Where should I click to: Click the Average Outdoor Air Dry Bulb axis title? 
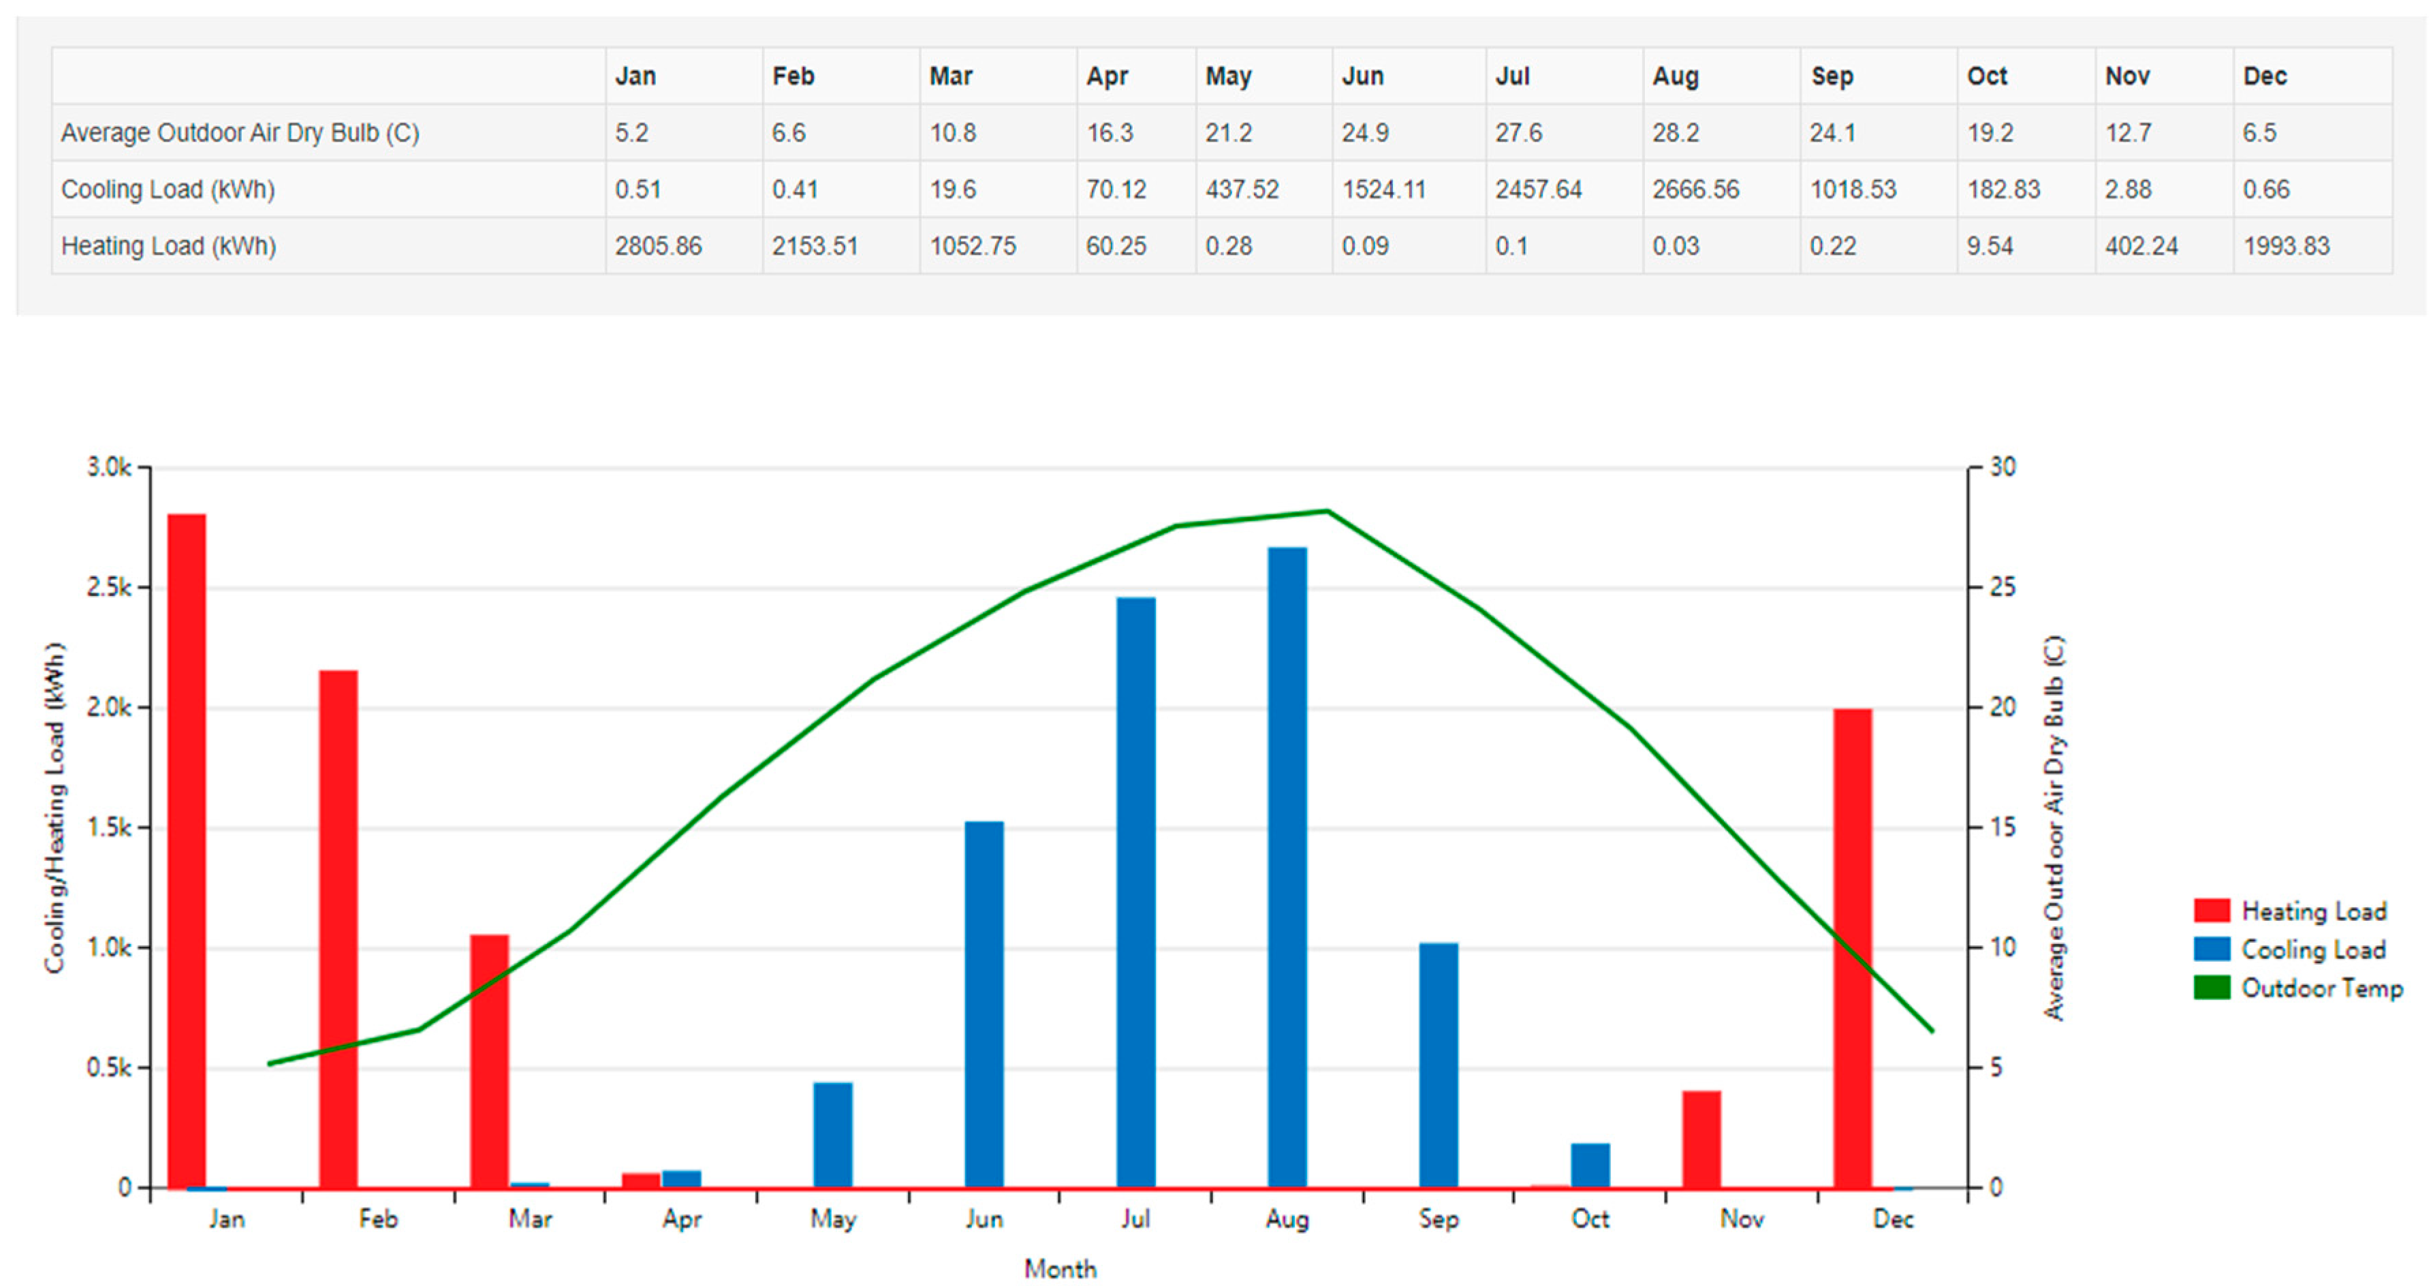click(2054, 828)
